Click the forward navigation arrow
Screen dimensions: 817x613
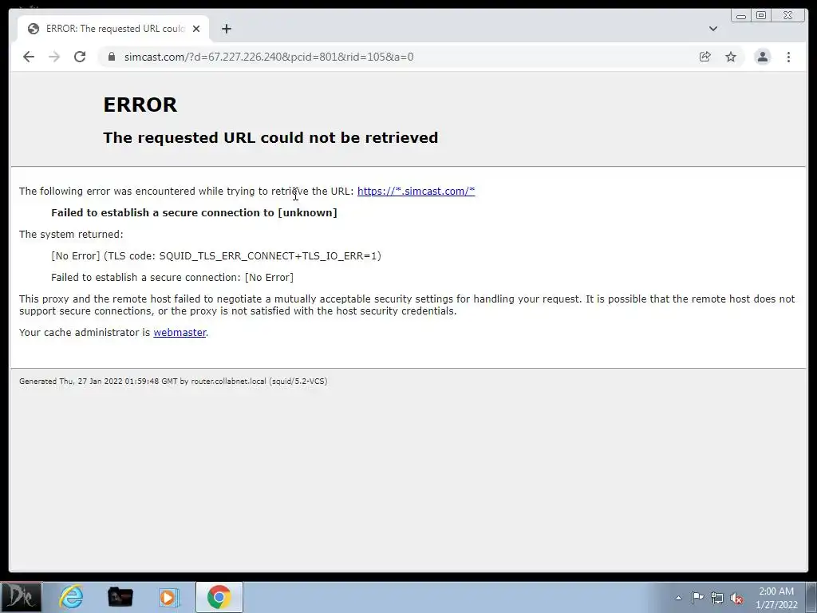pyautogui.click(x=54, y=57)
